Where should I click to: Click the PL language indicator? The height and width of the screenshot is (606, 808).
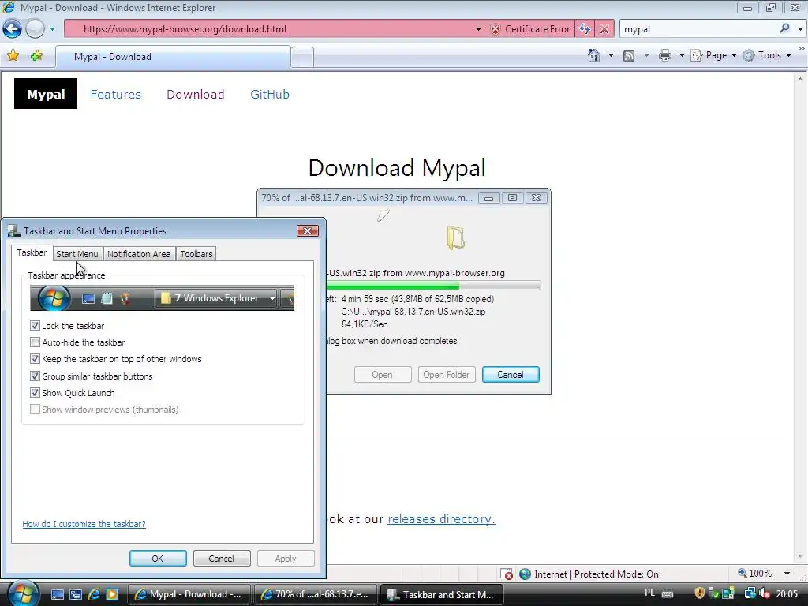pos(650,593)
